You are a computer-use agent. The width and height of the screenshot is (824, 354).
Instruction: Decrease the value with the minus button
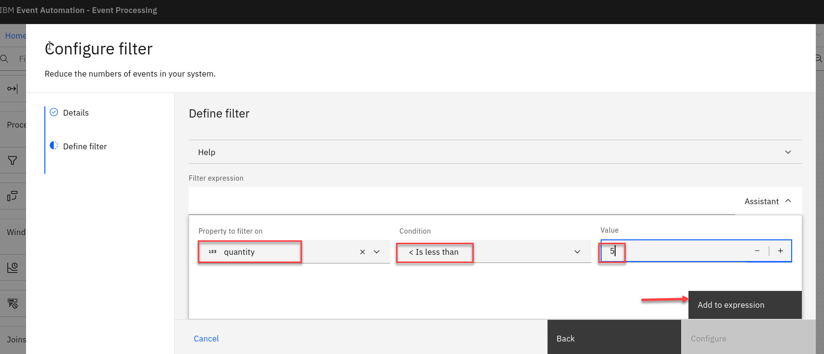[757, 251]
